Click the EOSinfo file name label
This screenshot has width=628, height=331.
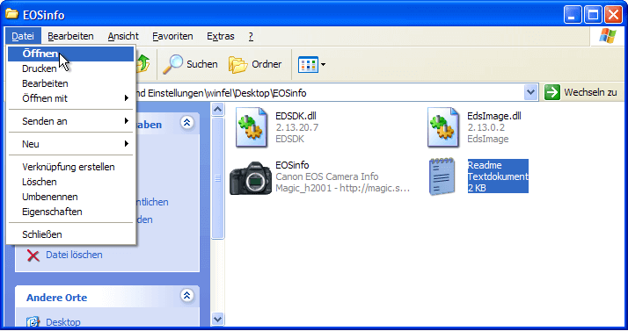point(292,165)
